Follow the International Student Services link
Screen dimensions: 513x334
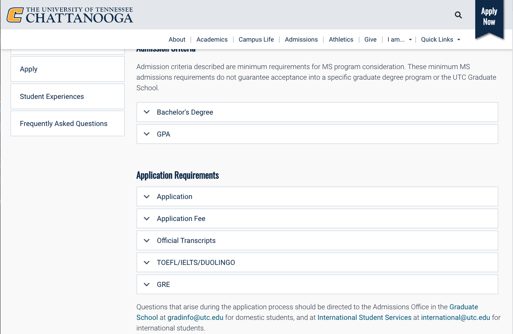pos(364,318)
